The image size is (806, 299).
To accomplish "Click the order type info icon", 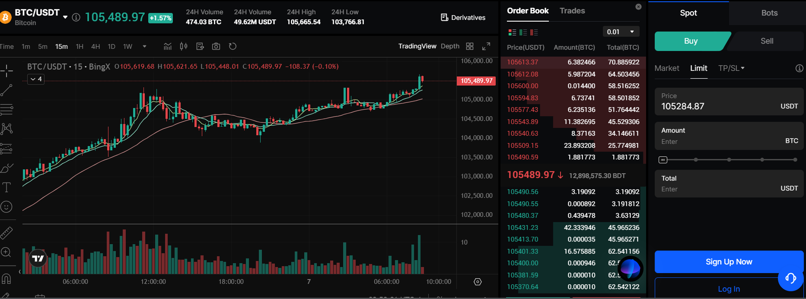I will tap(800, 68).
